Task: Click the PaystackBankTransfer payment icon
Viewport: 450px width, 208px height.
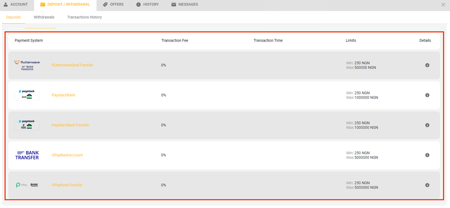Action: [27, 125]
